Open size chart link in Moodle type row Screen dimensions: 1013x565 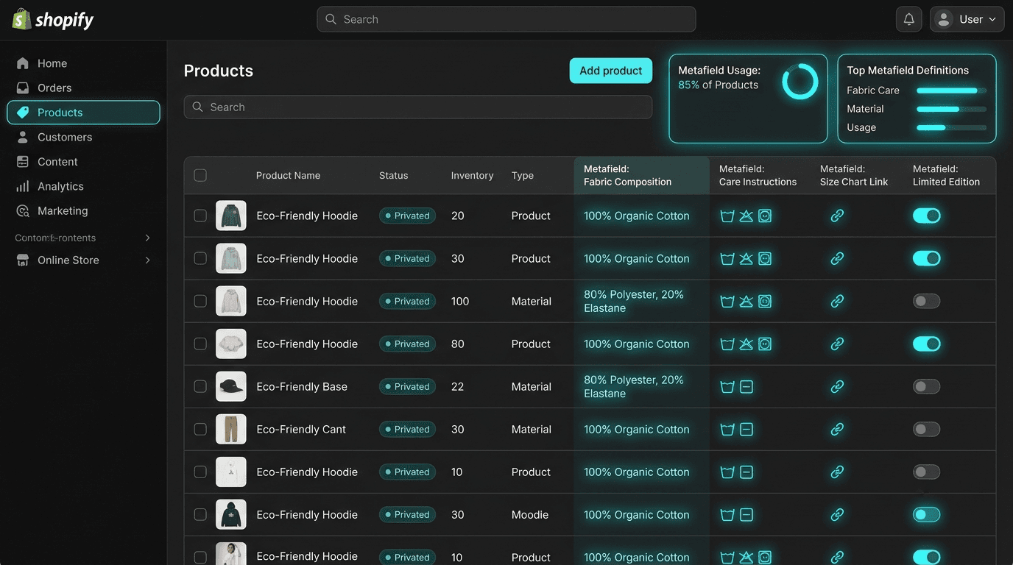click(837, 514)
